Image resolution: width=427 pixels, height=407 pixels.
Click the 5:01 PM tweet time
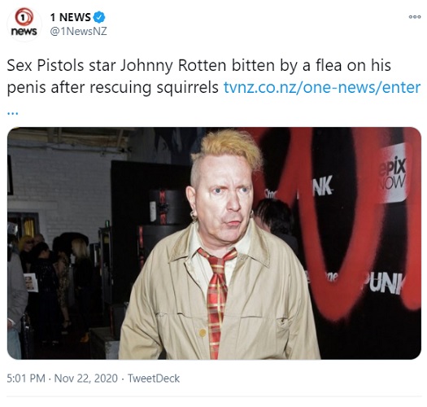pyautogui.click(x=26, y=379)
